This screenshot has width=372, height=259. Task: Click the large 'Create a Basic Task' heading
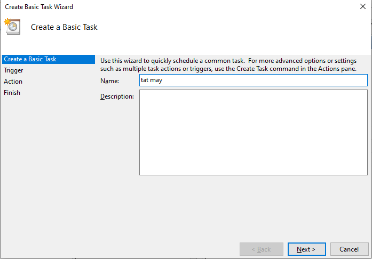tap(64, 27)
